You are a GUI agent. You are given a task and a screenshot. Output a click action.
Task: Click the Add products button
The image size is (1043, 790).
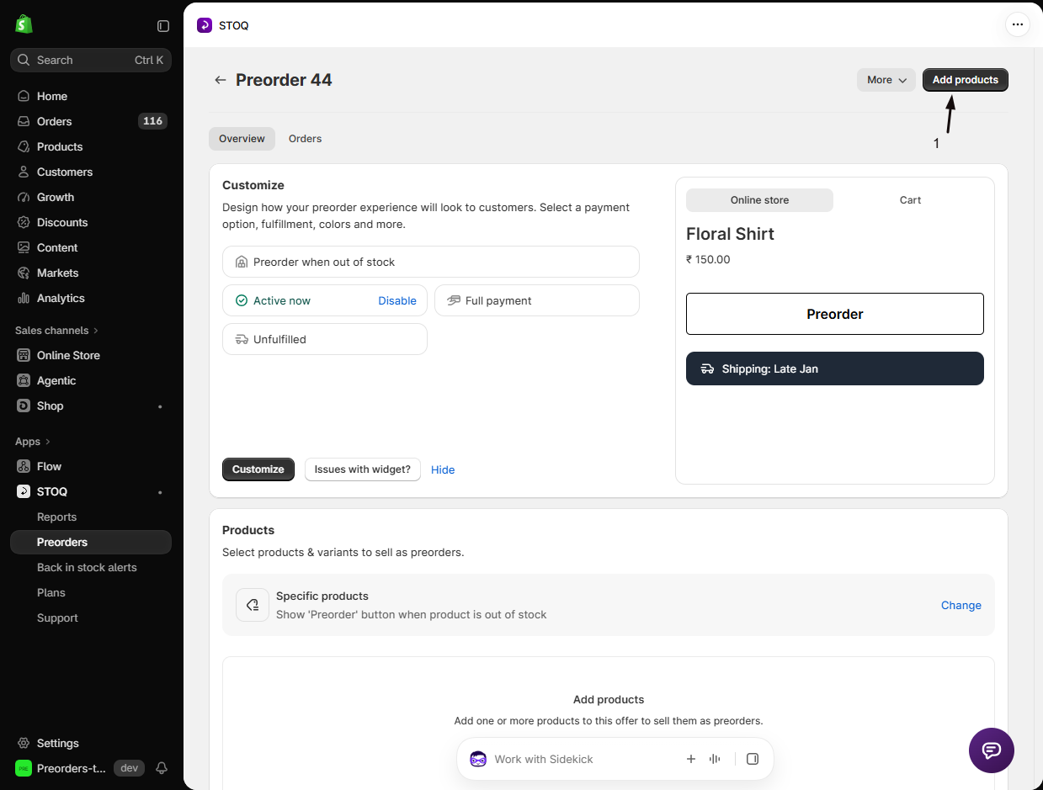click(x=965, y=80)
